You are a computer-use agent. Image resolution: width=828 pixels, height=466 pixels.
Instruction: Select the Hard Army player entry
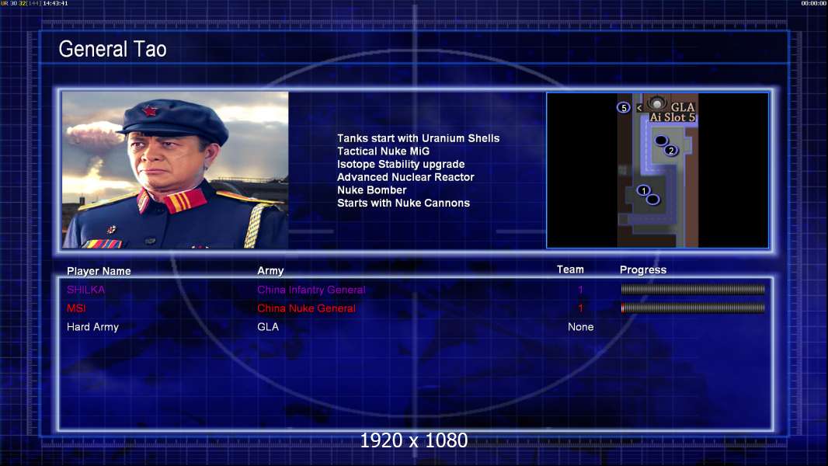pos(92,327)
